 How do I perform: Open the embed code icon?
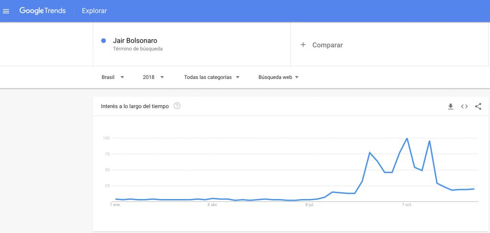tap(464, 107)
